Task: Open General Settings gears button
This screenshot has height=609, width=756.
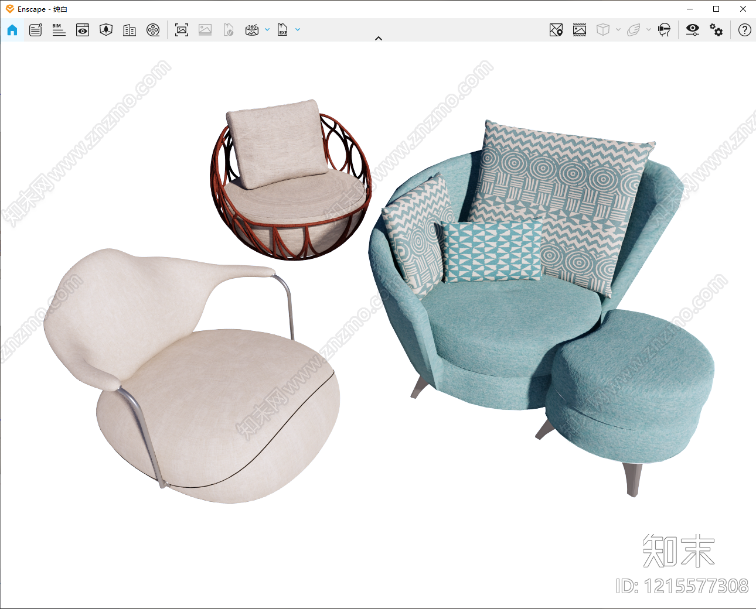Action: [x=716, y=30]
